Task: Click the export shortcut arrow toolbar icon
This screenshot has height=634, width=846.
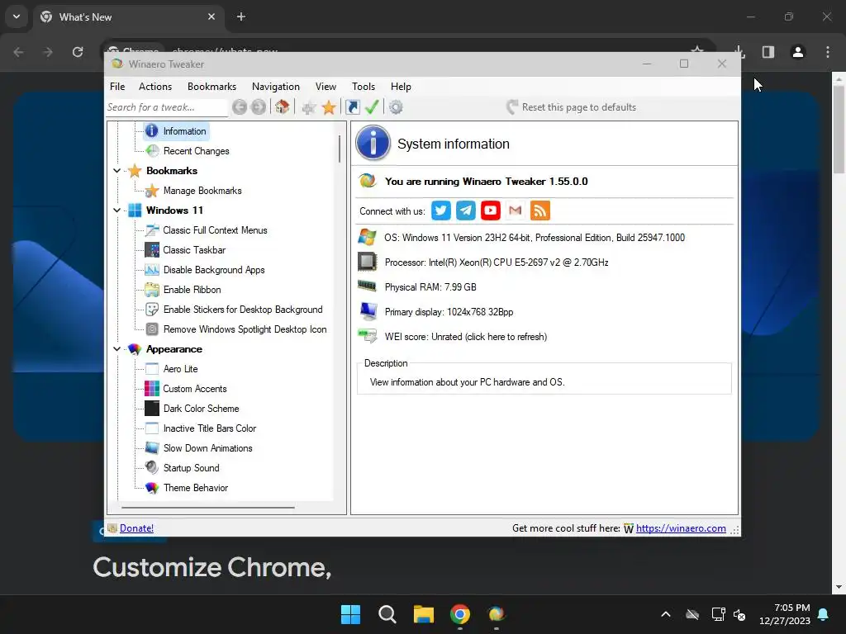Action: click(352, 107)
